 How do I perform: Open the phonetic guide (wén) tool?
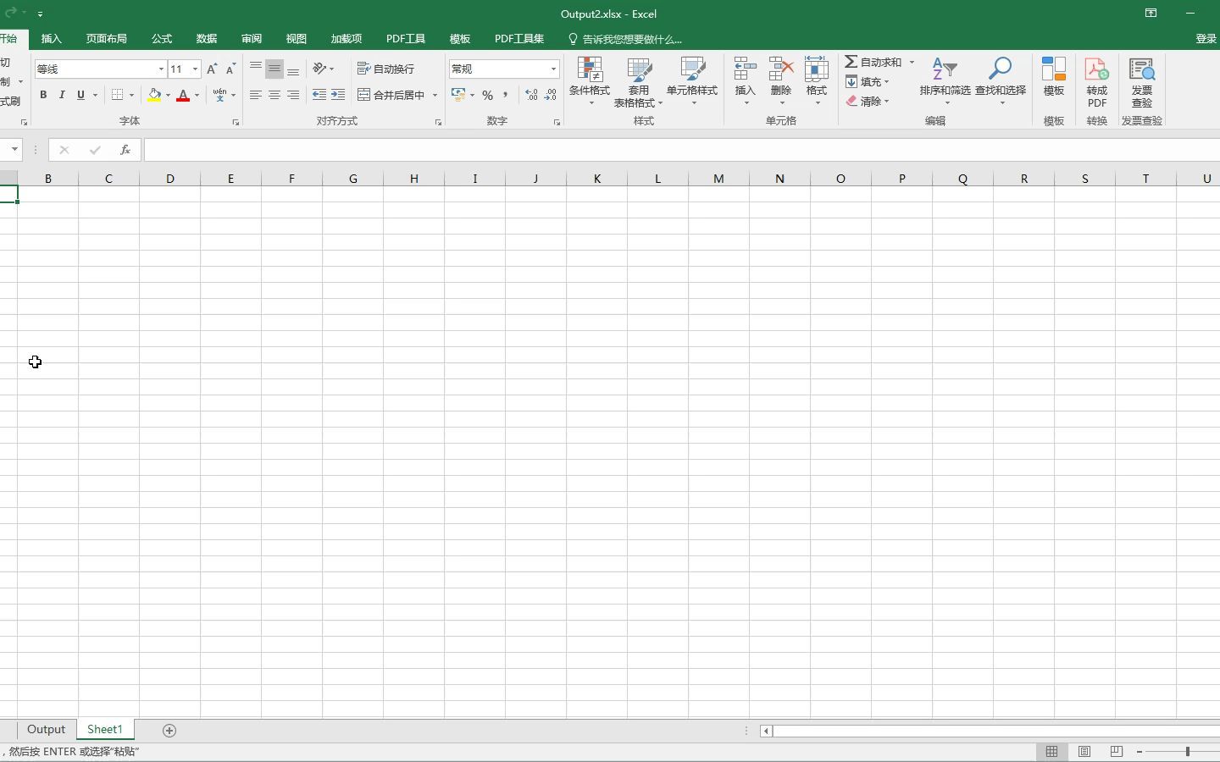219,95
